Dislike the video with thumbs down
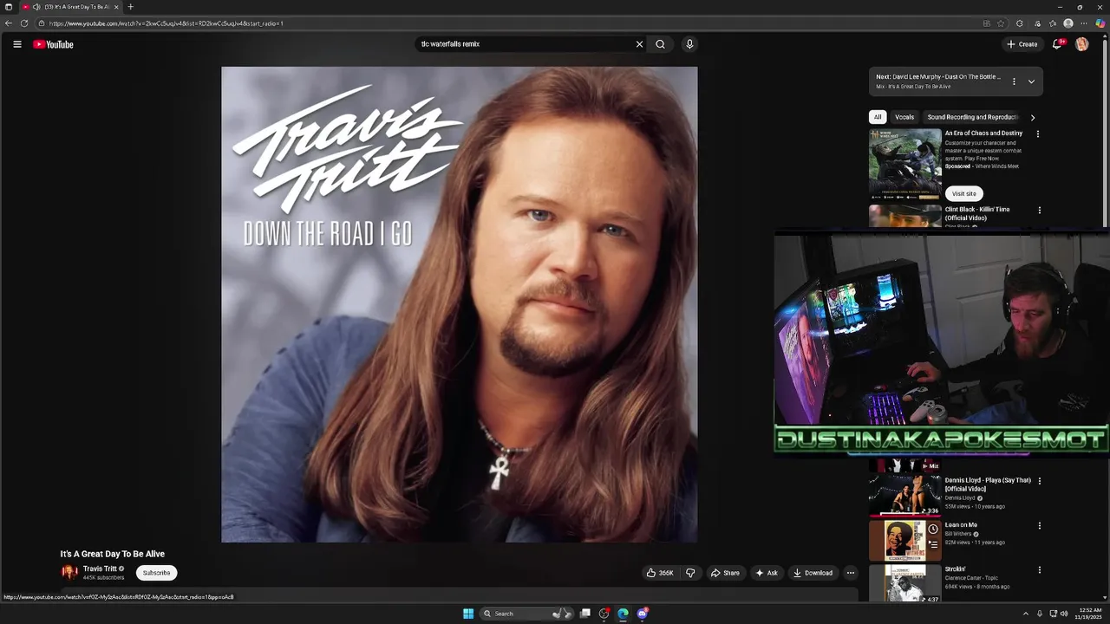The width and height of the screenshot is (1110, 624). [x=690, y=573]
